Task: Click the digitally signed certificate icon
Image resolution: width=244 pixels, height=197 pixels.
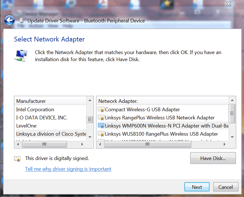Action: pos(17,159)
